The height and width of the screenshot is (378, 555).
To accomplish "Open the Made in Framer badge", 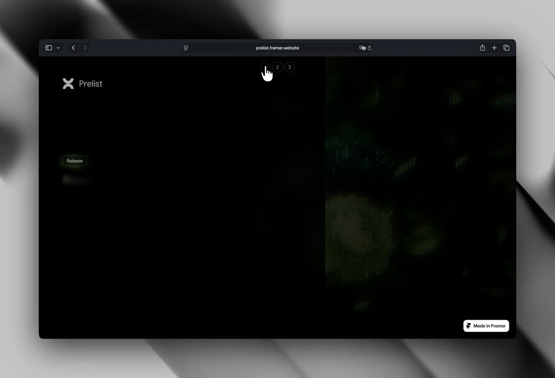I will (x=486, y=326).
